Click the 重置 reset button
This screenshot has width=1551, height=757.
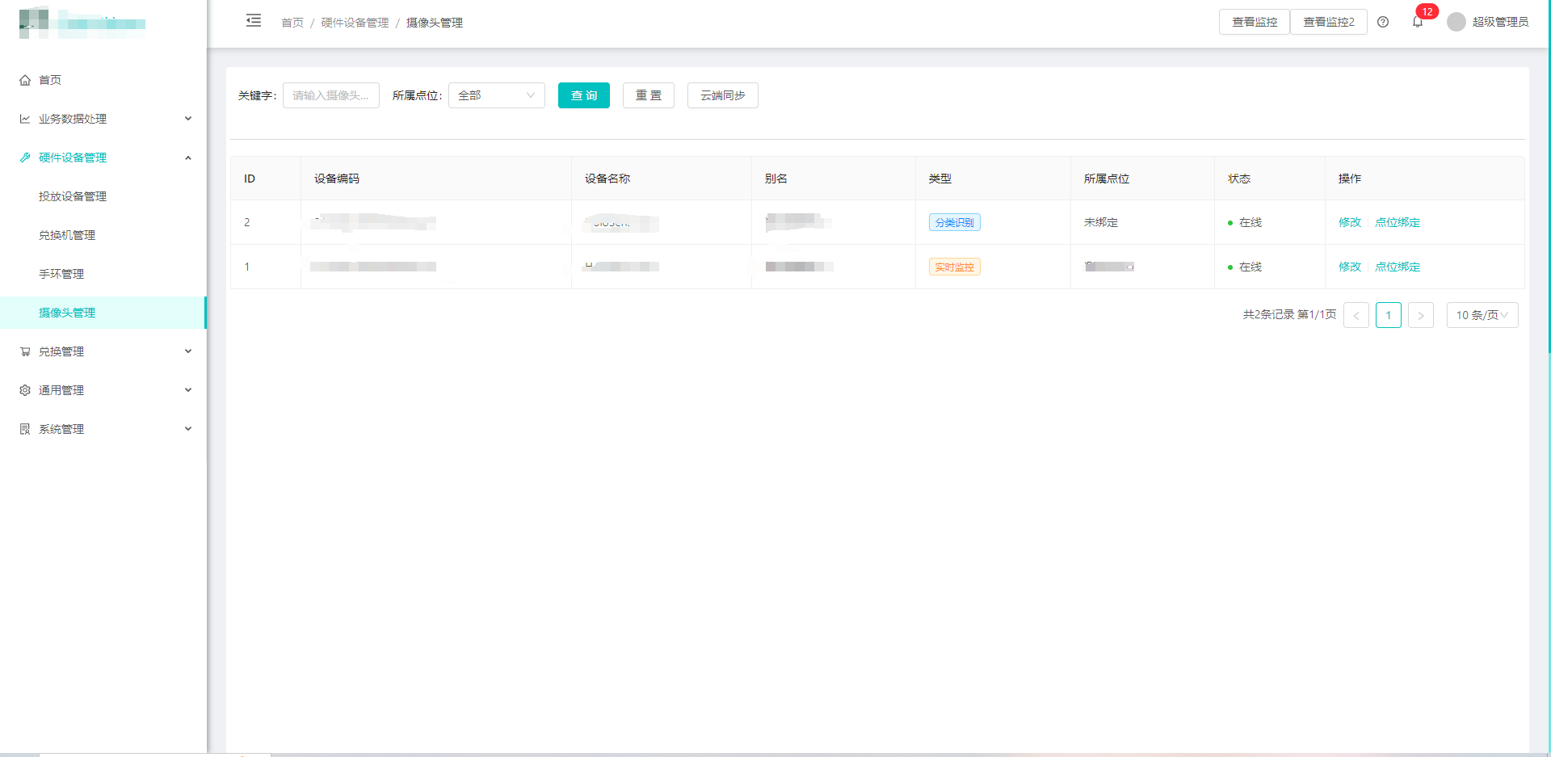click(x=649, y=95)
